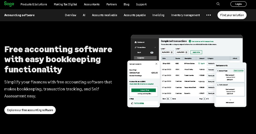Click the Apply dates button
The height and width of the screenshot is (134, 256).
196,52
